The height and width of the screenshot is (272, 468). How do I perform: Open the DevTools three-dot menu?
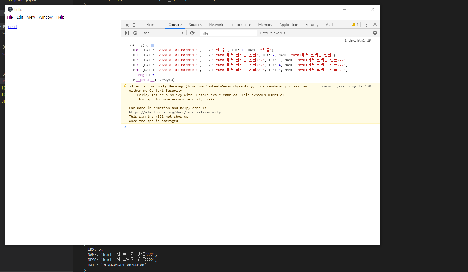click(x=366, y=25)
